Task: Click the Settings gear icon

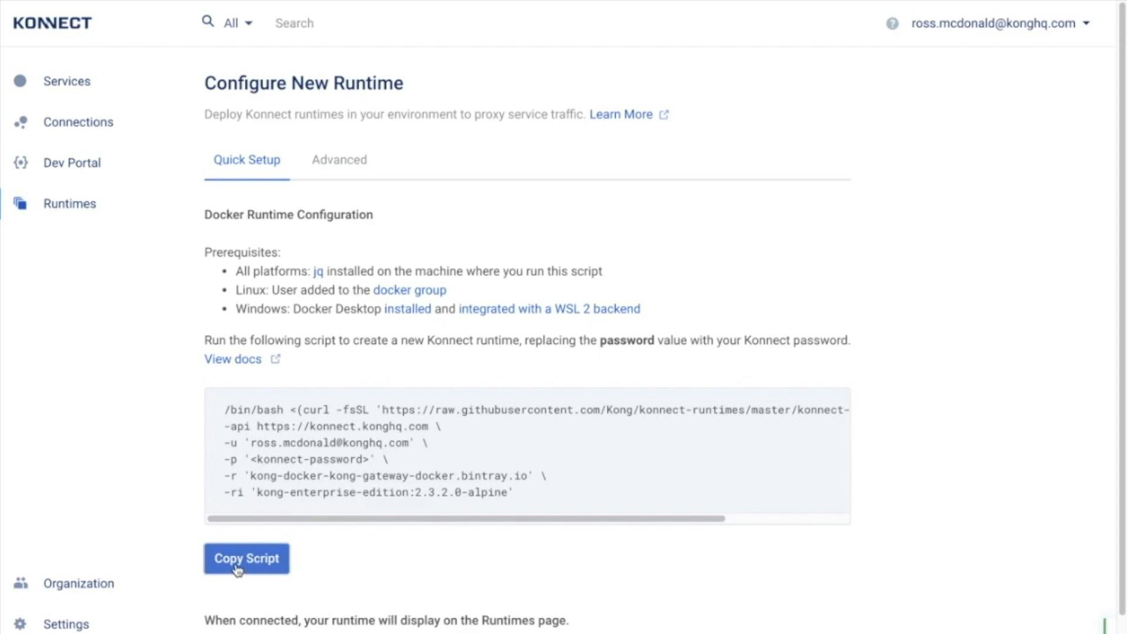Action: coord(21,623)
